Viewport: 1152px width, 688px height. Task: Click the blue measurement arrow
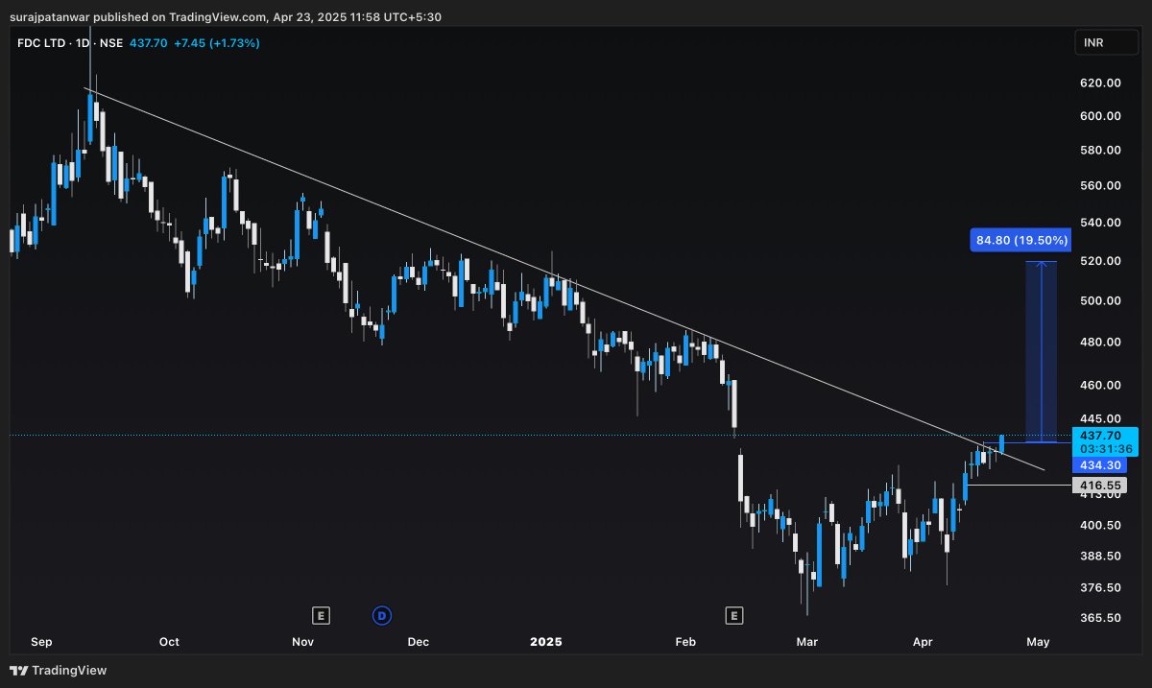1042,351
